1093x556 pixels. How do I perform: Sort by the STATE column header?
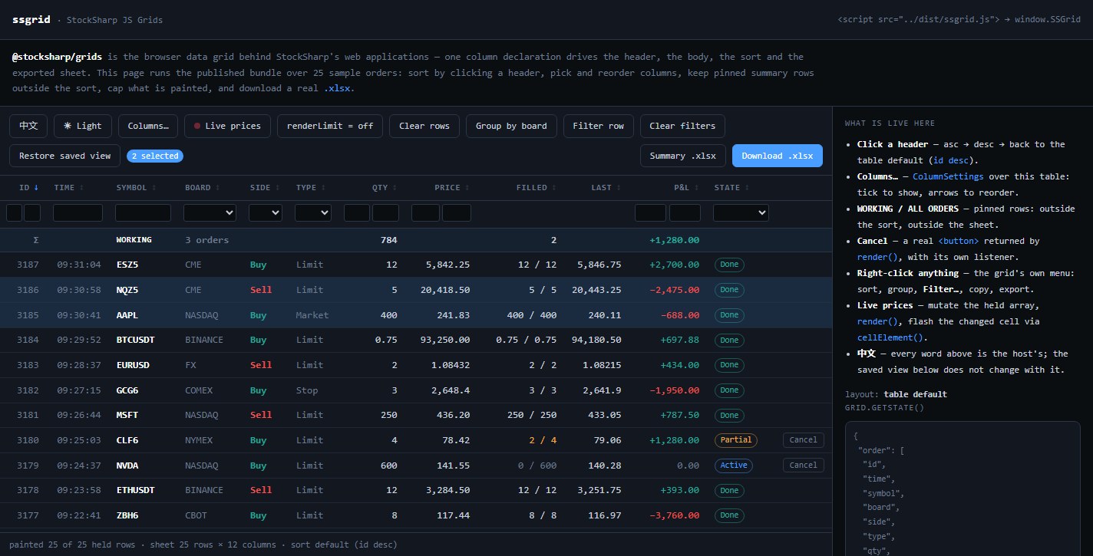(x=731, y=187)
